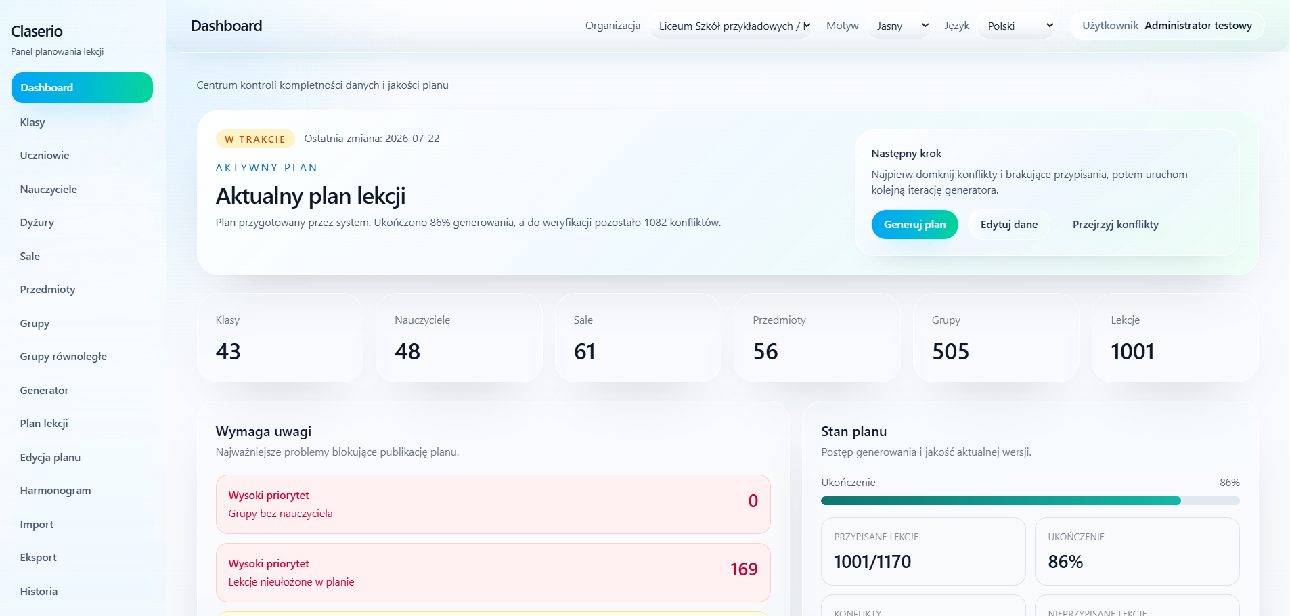Open the Uczniowie section
1290x616 pixels.
82,156
